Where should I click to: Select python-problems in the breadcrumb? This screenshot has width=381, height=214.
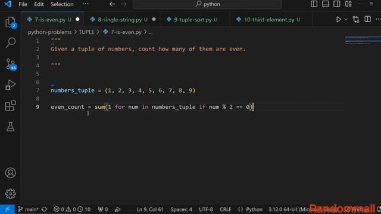(49, 32)
